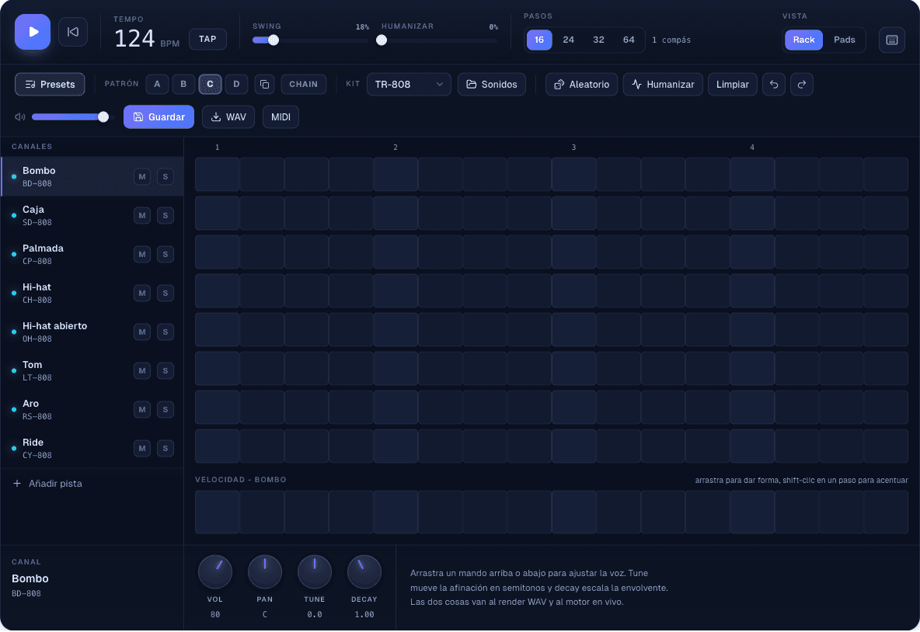920x632 pixels.
Task: Mute the Aro channel
Action: [142, 410]
